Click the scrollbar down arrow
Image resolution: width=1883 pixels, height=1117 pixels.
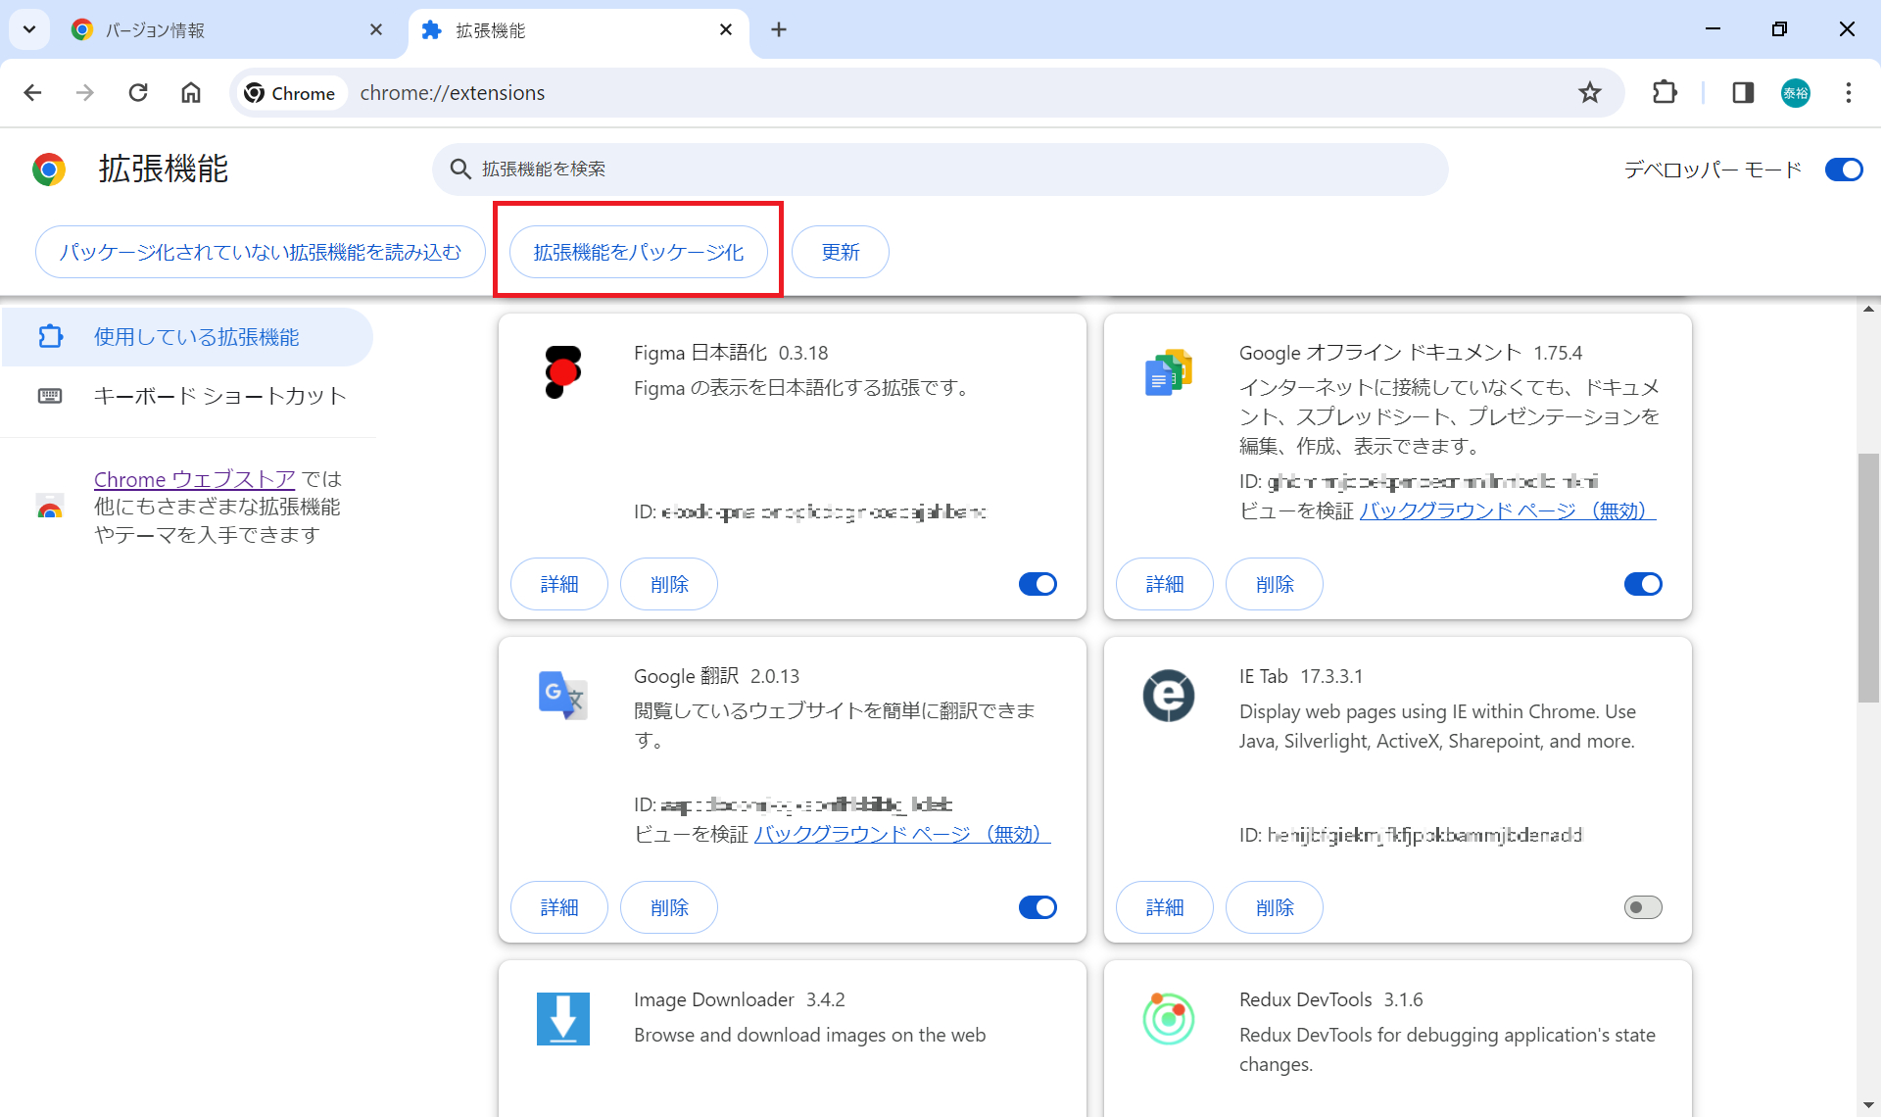coord(1868,1107)
